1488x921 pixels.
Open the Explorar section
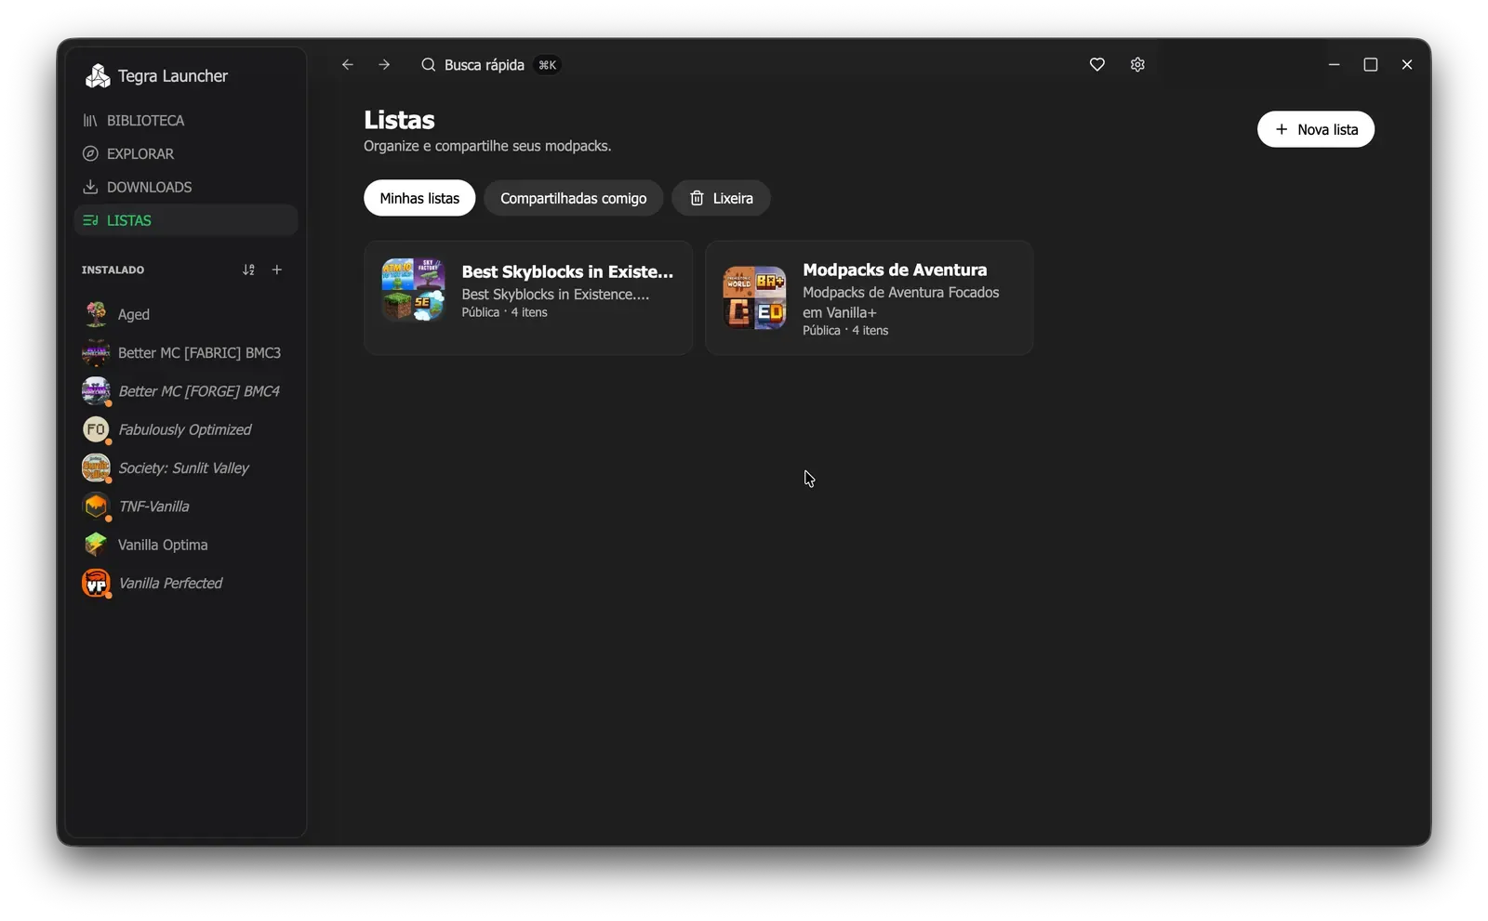(x=186, y=154)
